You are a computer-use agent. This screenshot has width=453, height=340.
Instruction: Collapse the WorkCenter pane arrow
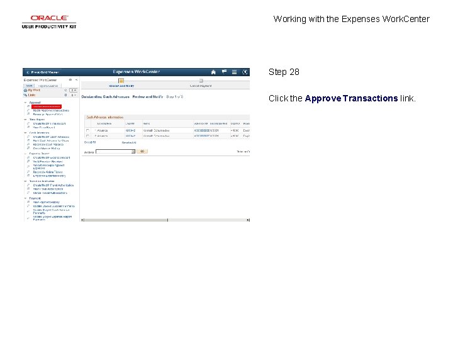(x=76, y=80)
